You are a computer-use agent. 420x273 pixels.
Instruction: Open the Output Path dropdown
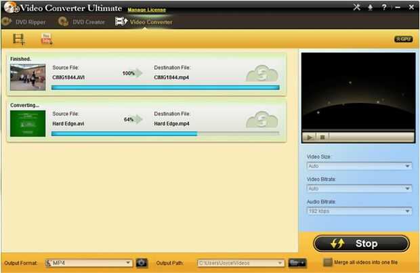240,263
